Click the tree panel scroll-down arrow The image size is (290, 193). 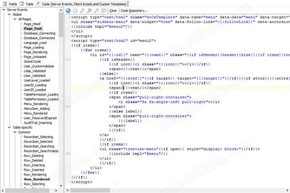(61, 185)
